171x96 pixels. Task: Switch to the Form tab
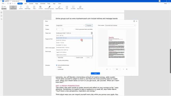[x=60, y=3]
